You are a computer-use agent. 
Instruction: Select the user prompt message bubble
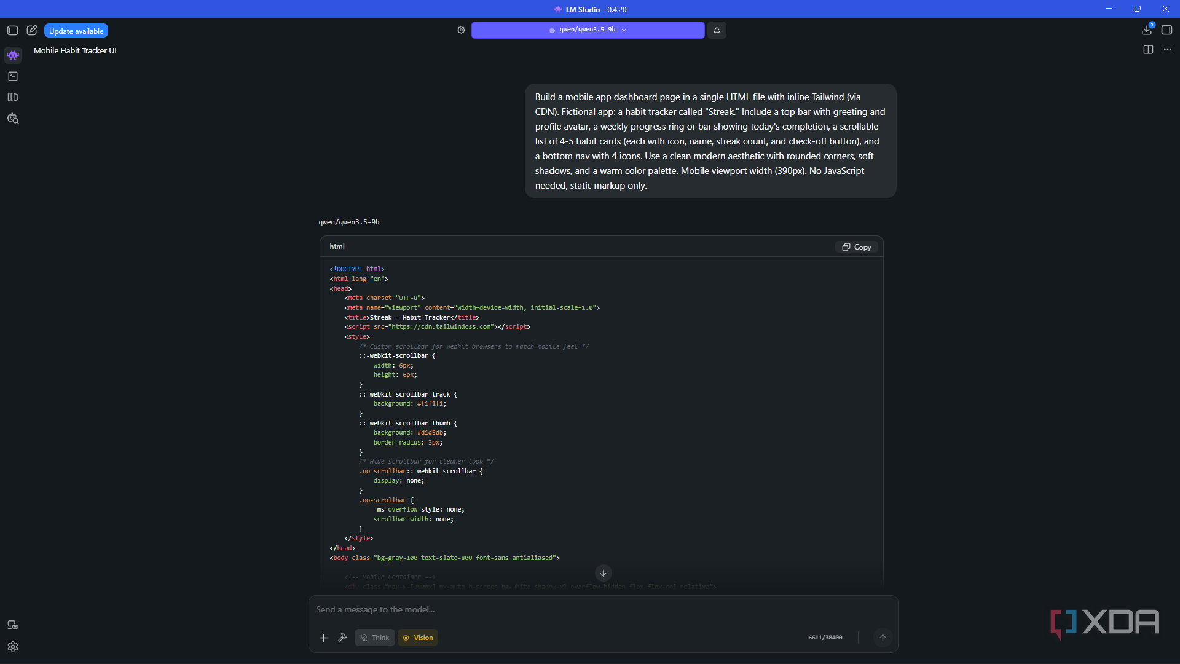pyautogui.click(x=710, y=141)
